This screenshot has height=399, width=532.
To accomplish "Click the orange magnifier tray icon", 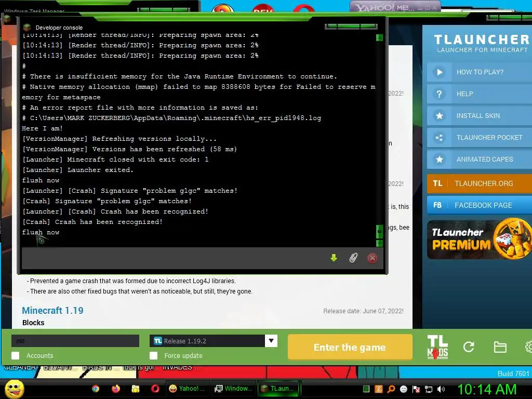I will (391, 389).
